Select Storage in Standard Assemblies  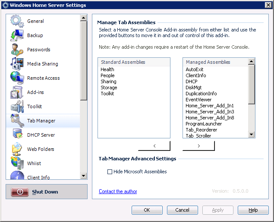[x=109, y=88]
